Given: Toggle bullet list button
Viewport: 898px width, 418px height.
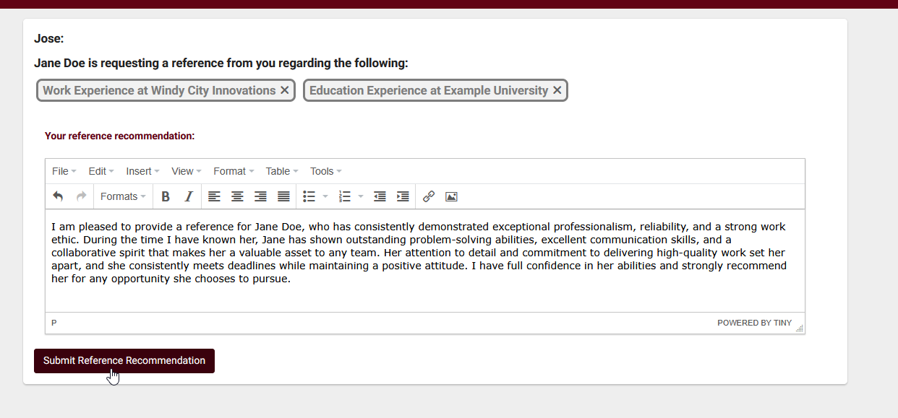Looking at the screenshot, I should pos(309,196).
